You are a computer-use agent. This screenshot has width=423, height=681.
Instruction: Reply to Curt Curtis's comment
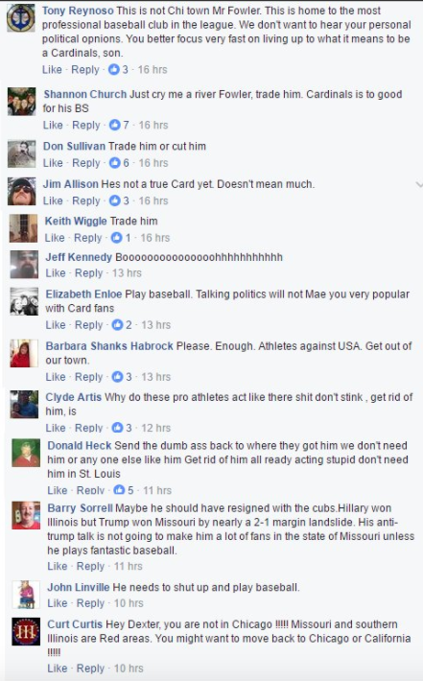90,669
